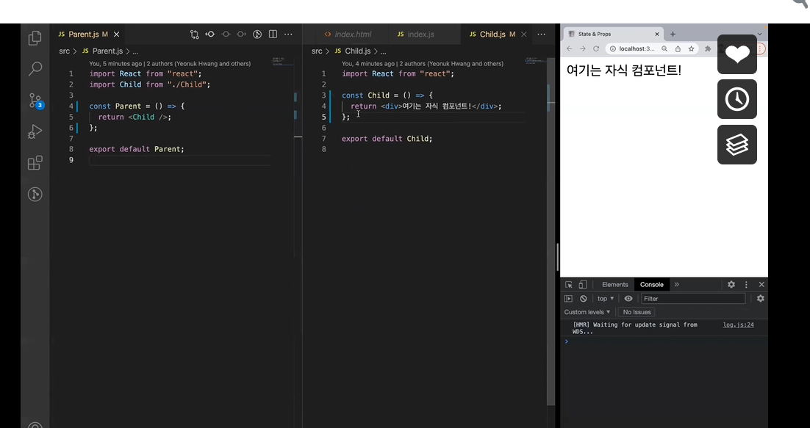Click the src breadcrumb above Child.js
Image resolution: width=810 pixels, height=428 pixels.
(x=317, y=51)
